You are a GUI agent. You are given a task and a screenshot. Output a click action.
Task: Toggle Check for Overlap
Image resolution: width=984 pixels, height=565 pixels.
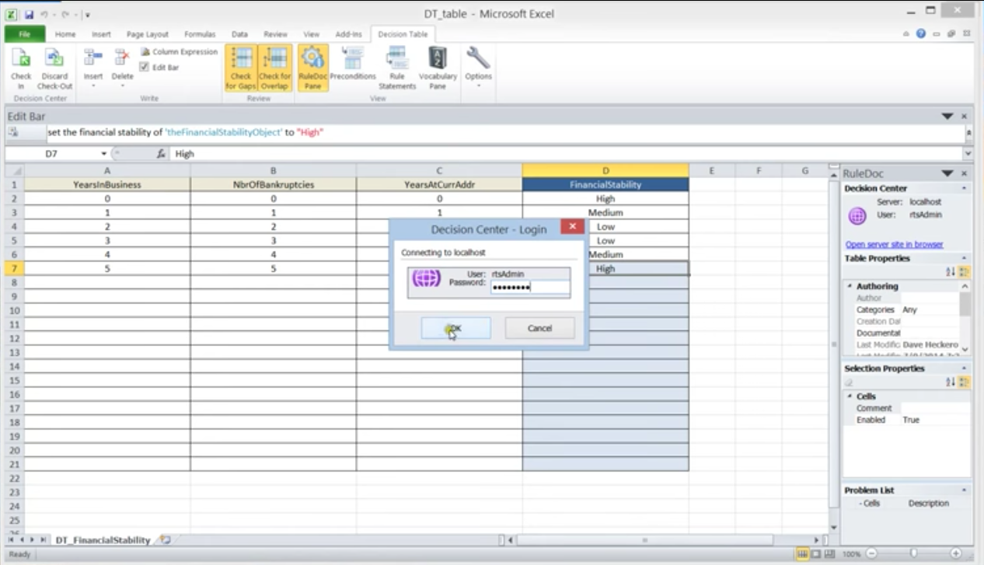coord(274,68)
